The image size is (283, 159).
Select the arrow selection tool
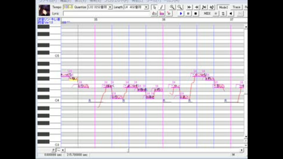tap(154, 7)
